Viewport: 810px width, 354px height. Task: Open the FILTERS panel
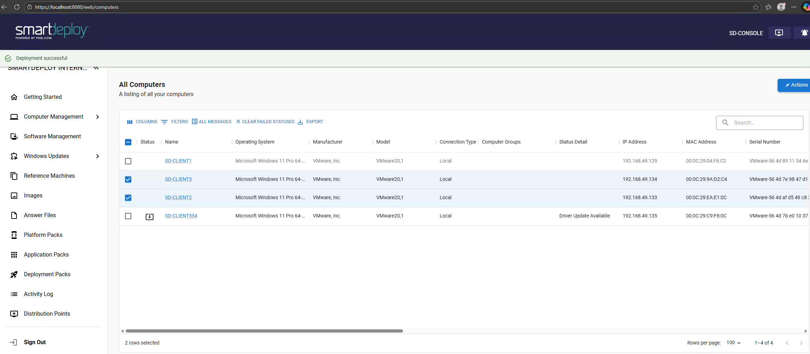click(x=175, y=122)
